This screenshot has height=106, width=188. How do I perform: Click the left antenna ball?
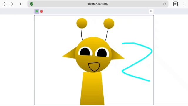click(x=82, y=23)
